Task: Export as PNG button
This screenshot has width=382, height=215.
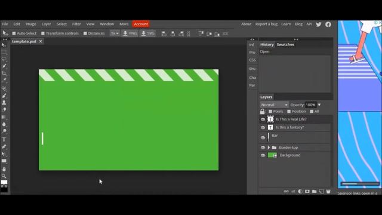Action: pos(130,33)
